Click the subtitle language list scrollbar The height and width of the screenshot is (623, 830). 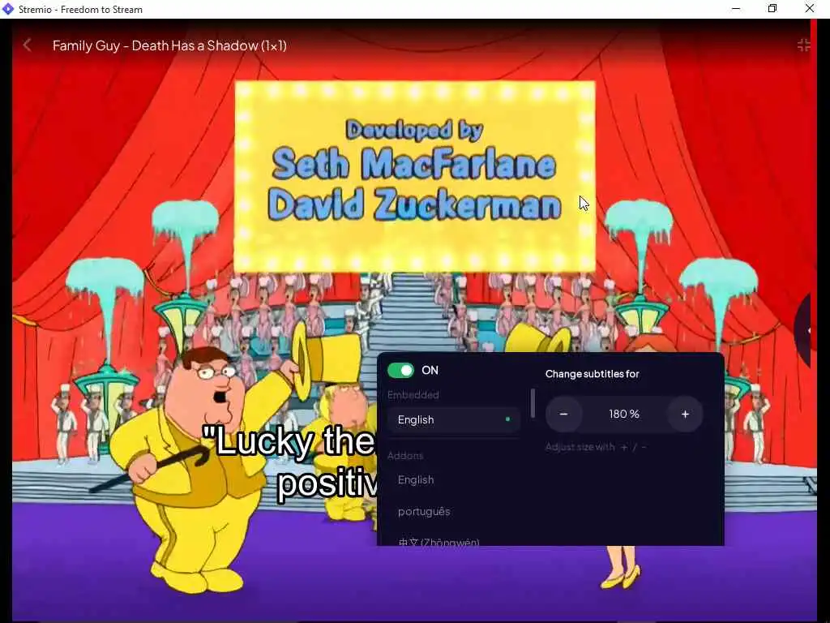(x=533, y=403)
